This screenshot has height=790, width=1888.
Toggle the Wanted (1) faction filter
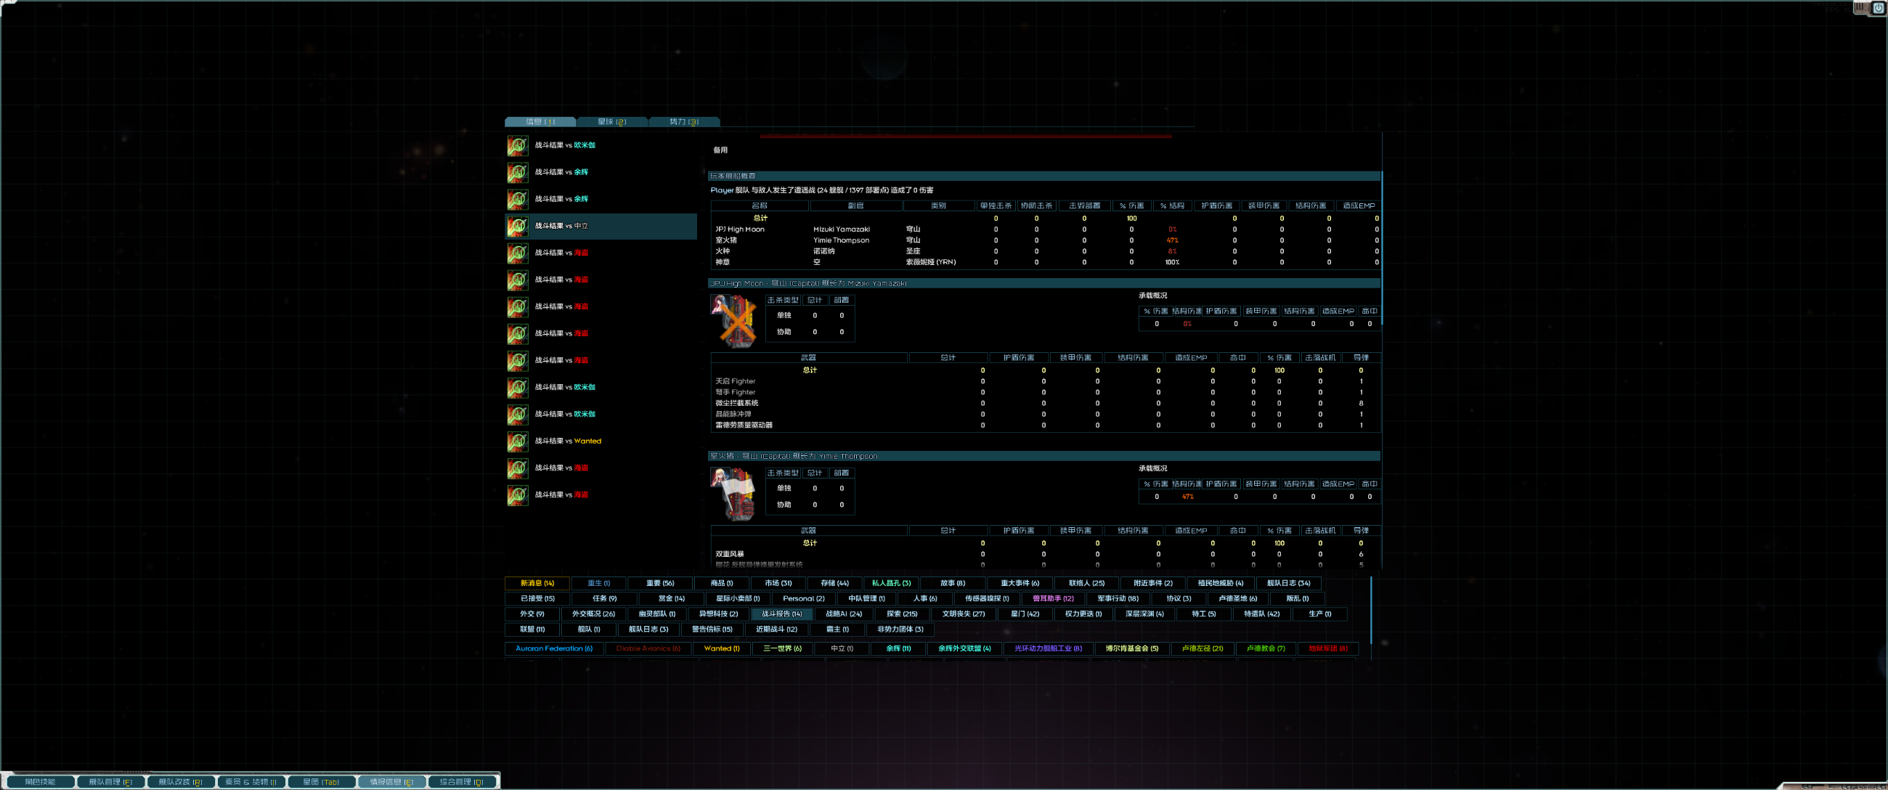pos(721,648)
